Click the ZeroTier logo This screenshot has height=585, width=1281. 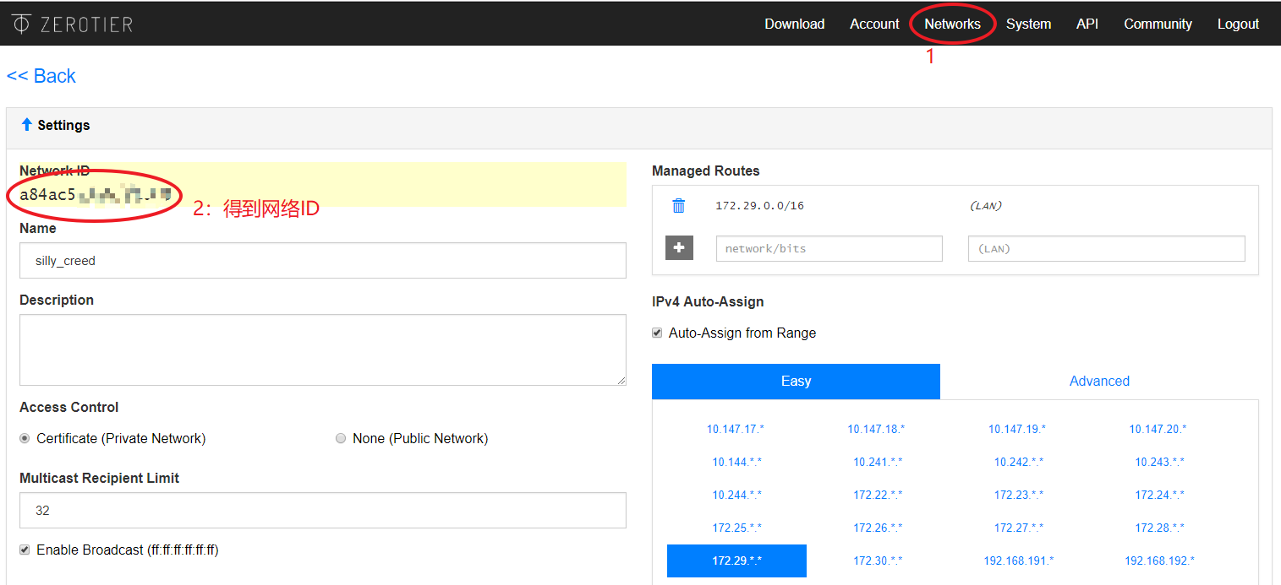pyautogui.click(x=72, y=24)
